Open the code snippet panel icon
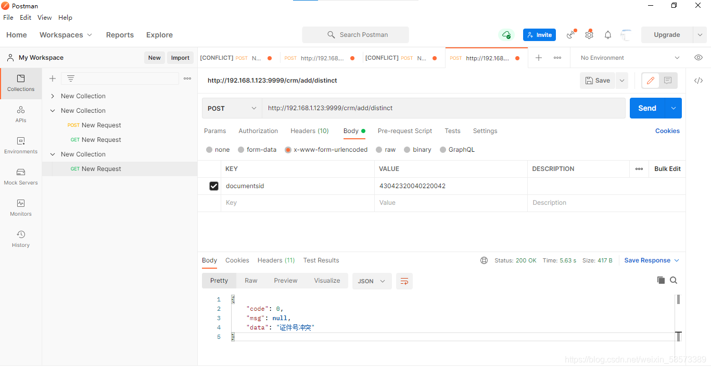Image resolution: width=711 pixels, height=369 pixels. [699, 81]
